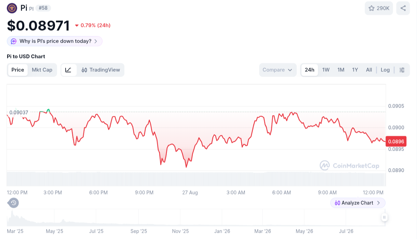Screen dimensions: 417x239
Task: Select the Mkt Cap tab
Action: point(42,70)
